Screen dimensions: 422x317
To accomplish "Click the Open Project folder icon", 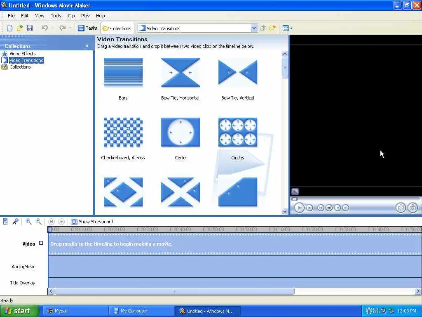I will 20,28.
